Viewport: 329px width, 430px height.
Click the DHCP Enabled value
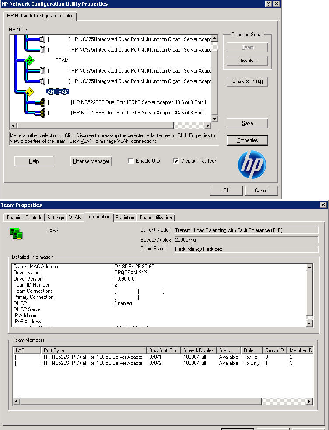click(123, 303)
